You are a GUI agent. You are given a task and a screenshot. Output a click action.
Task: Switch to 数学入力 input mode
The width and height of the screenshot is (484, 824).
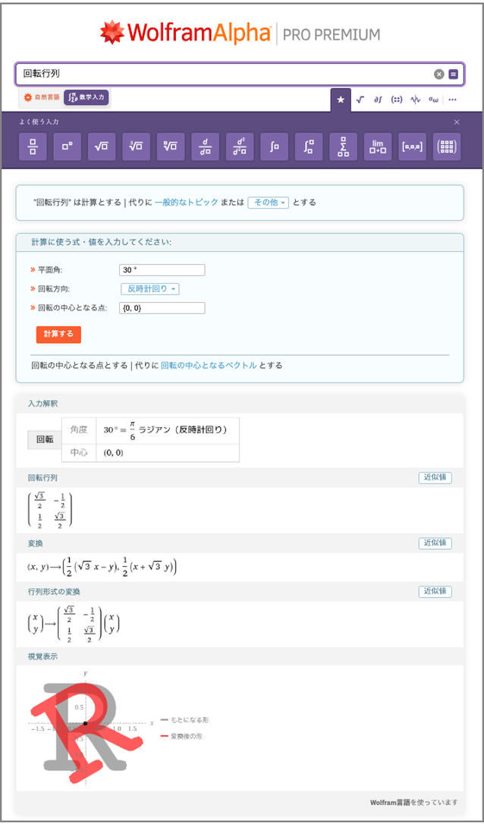coord(86,98)
